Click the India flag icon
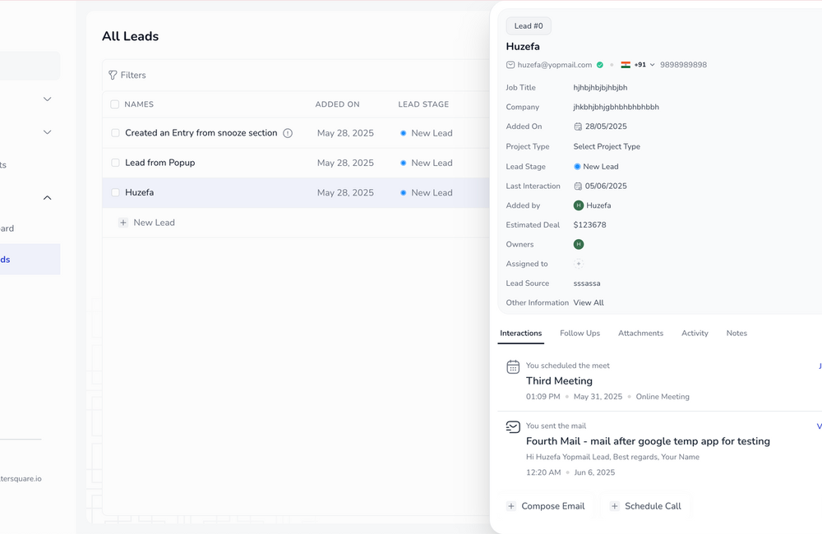Viewport: 822px width, 534px height. point(626,65)
